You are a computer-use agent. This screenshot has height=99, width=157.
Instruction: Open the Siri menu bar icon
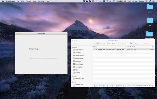click(150, 1)
